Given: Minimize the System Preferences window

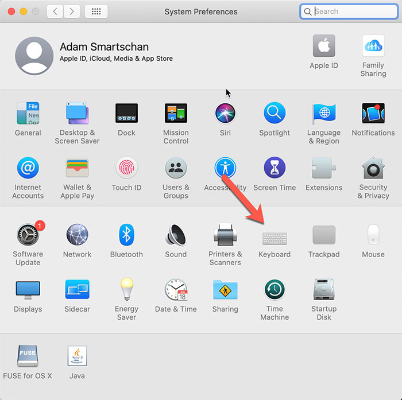Looking at the screenshot, I should point(24,11).
